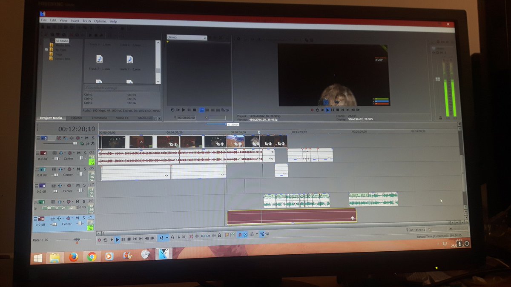Click the Insert Region icon
511x287 pixels.
point(233,235)
